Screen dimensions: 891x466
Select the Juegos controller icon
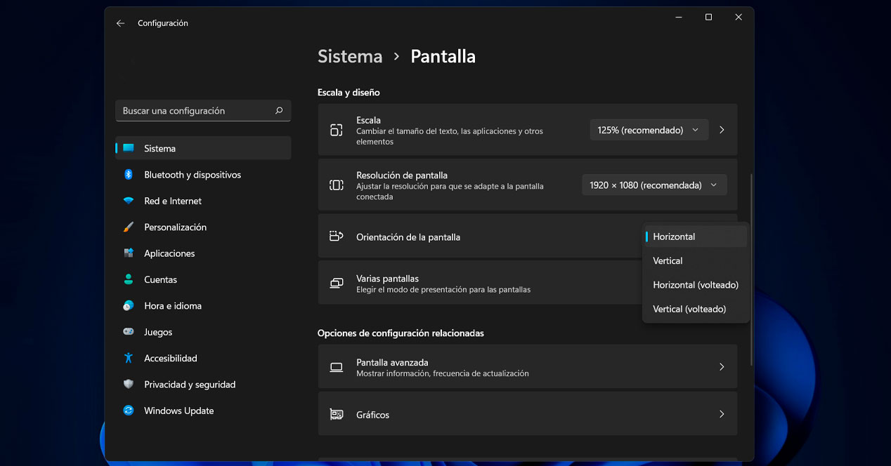(128, 331)
